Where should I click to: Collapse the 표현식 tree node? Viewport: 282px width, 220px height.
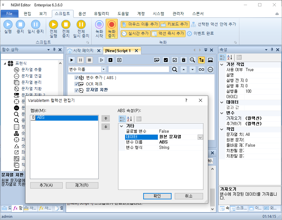[5, 63]
